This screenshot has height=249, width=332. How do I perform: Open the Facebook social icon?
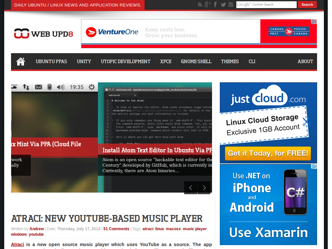click(215, 5)
